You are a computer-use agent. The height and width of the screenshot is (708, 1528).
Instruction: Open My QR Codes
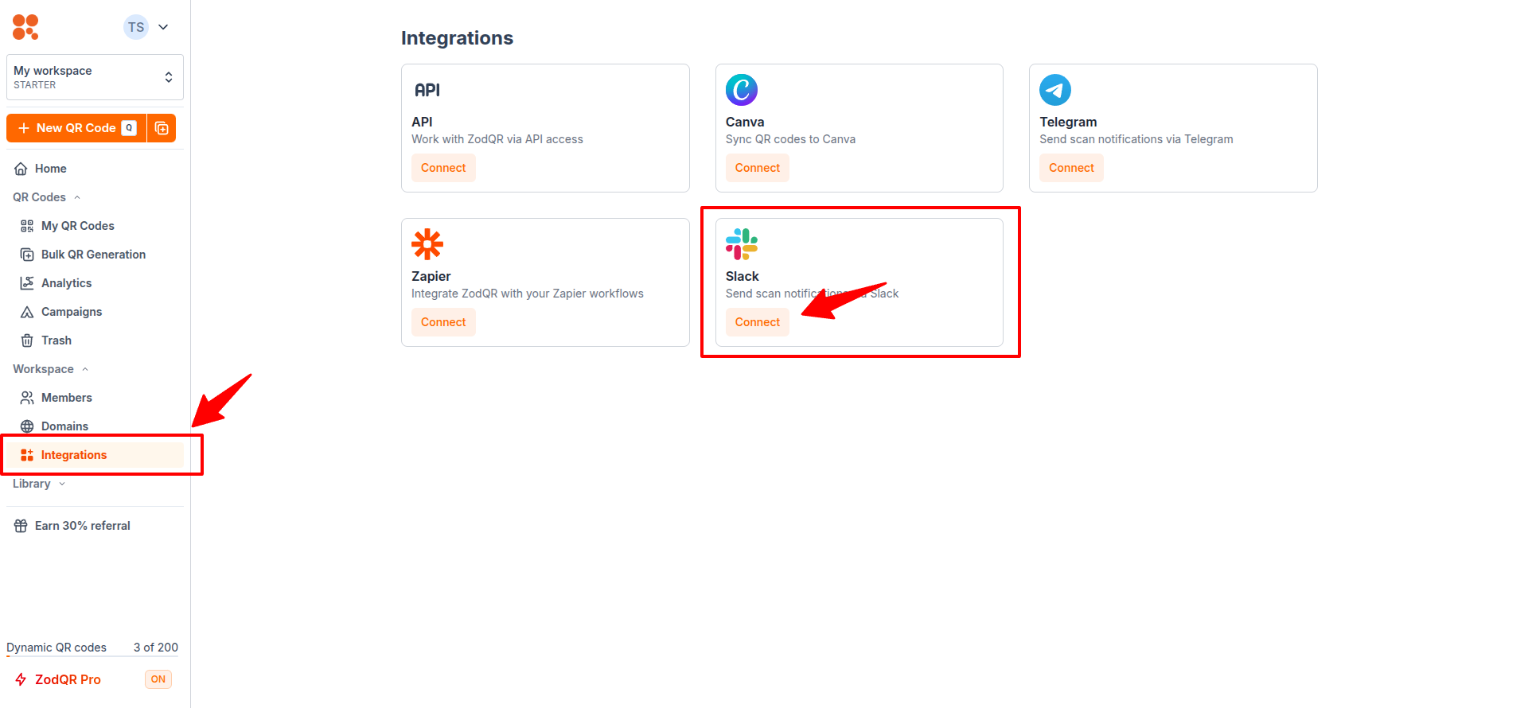pyautogui.click(x=95, y=226)
